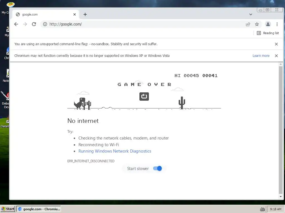
Task: Bookmark this page with the star
Action: 257,24
